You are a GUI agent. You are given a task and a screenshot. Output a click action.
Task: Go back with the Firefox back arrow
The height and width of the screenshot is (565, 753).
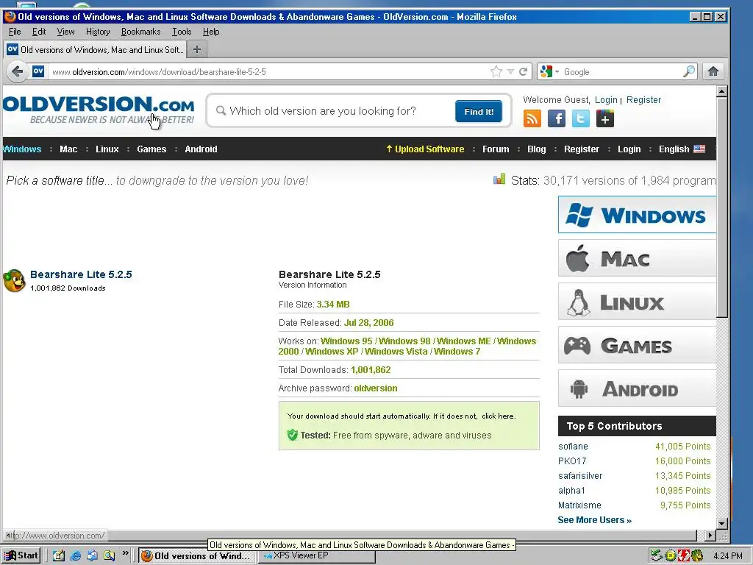(18, 72)
